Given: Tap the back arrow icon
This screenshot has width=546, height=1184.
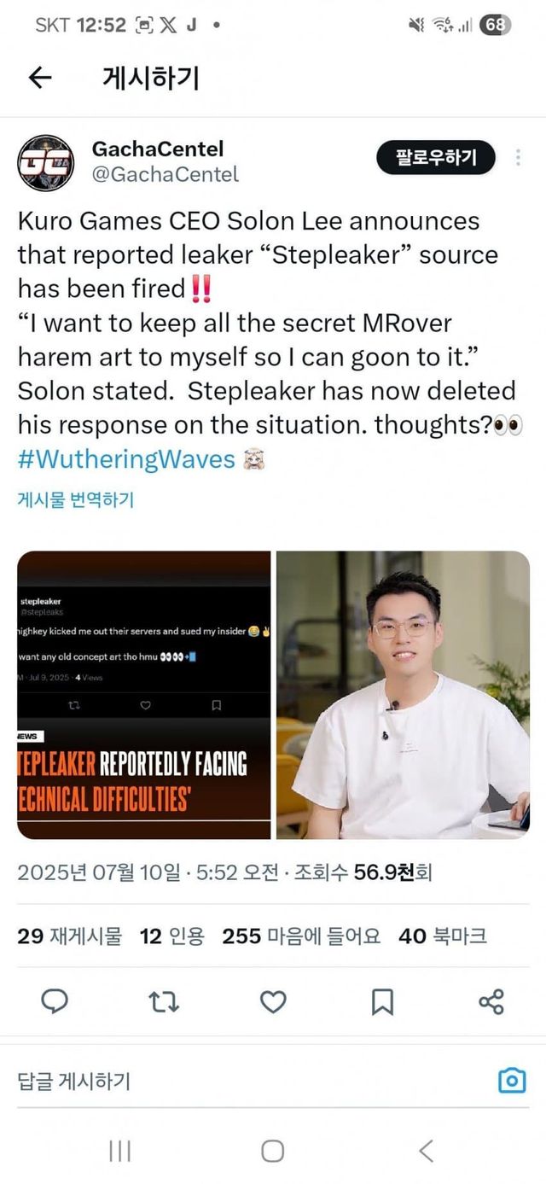Looking at the screenshot, I should pyautogui.click(x=40, y=78).
